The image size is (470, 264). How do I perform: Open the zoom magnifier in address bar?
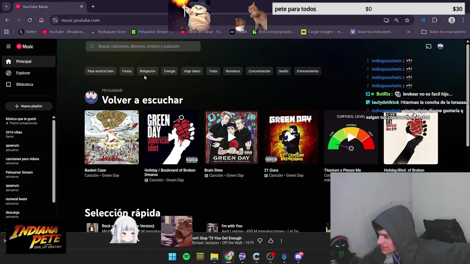(397, 20)
